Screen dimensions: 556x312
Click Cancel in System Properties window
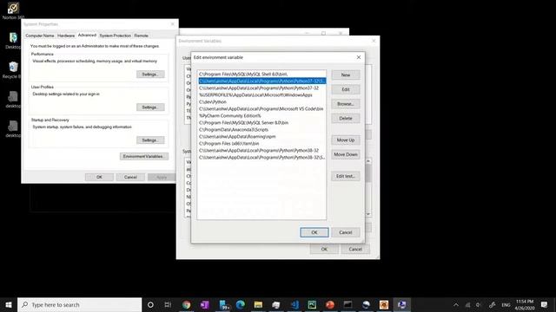coord(130,177)
